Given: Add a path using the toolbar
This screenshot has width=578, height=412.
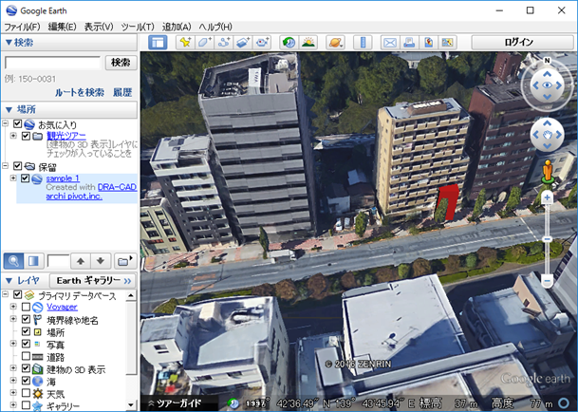Looking at the screenshot, I should [224, 43].
